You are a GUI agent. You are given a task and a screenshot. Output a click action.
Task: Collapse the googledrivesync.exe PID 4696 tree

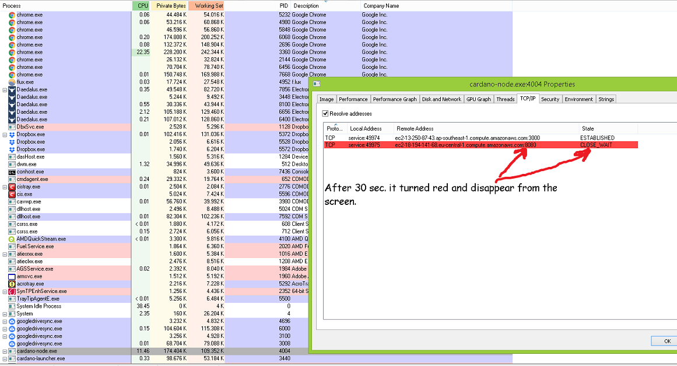tap(5, 322)
